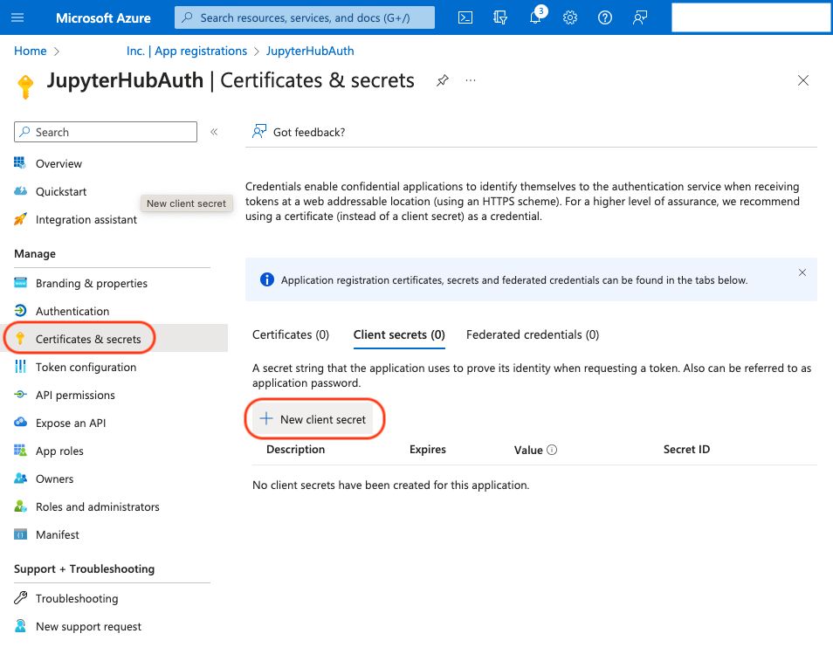Open portal settings gear
The width and height of the screenshot is (833, 668).
(x=570, y=17)
